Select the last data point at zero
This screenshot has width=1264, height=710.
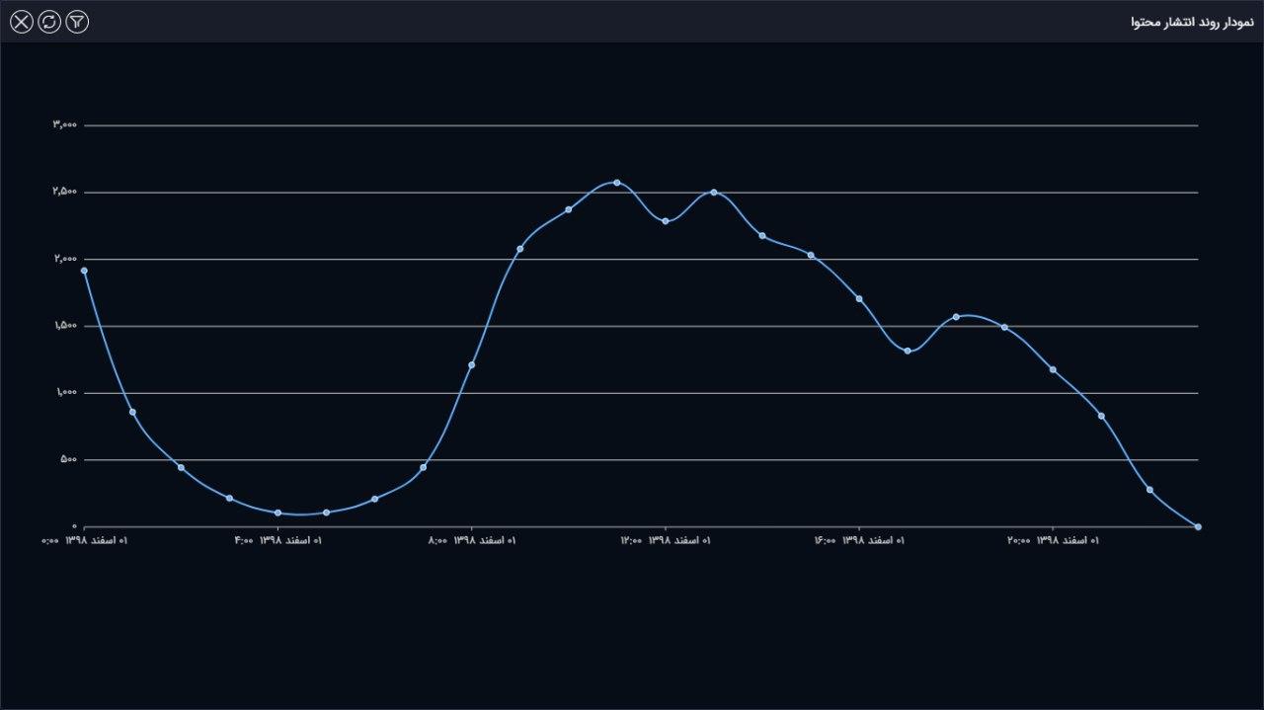(x=1198, y=526)
